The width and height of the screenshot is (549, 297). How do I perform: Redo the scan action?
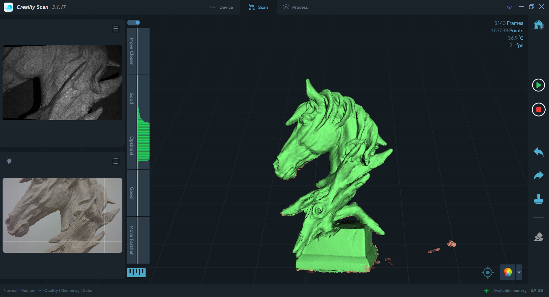pyautogui.click(x=539, y=175)
